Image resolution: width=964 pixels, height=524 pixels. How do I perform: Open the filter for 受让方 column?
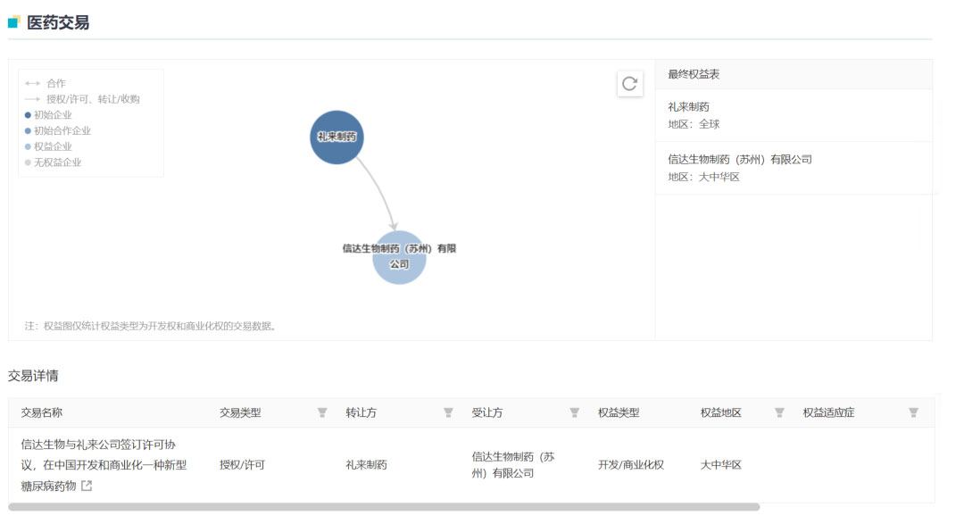coord(575,412)
